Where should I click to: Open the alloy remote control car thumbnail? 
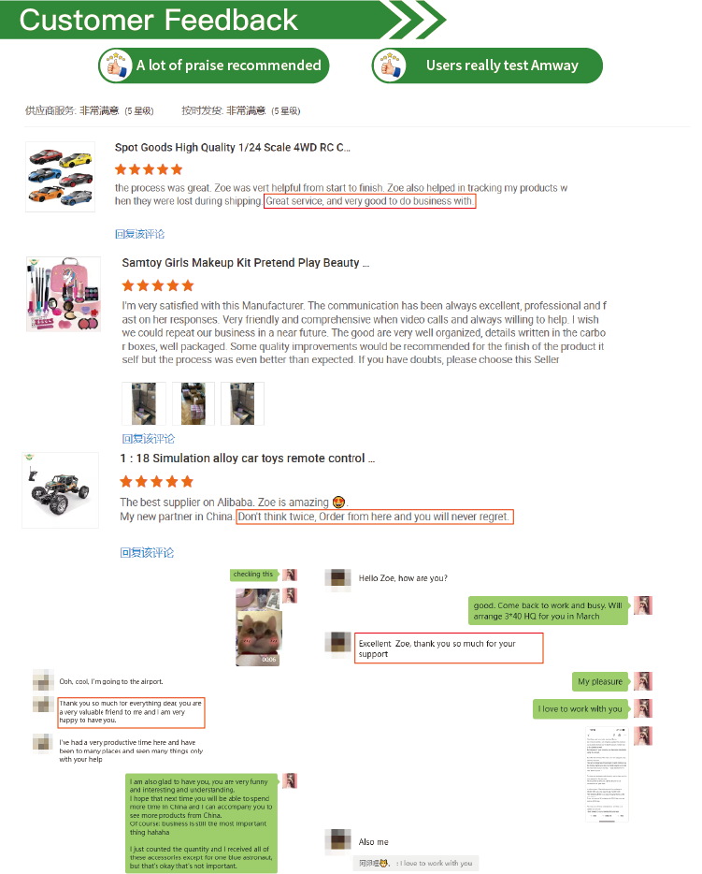point(60,490)
